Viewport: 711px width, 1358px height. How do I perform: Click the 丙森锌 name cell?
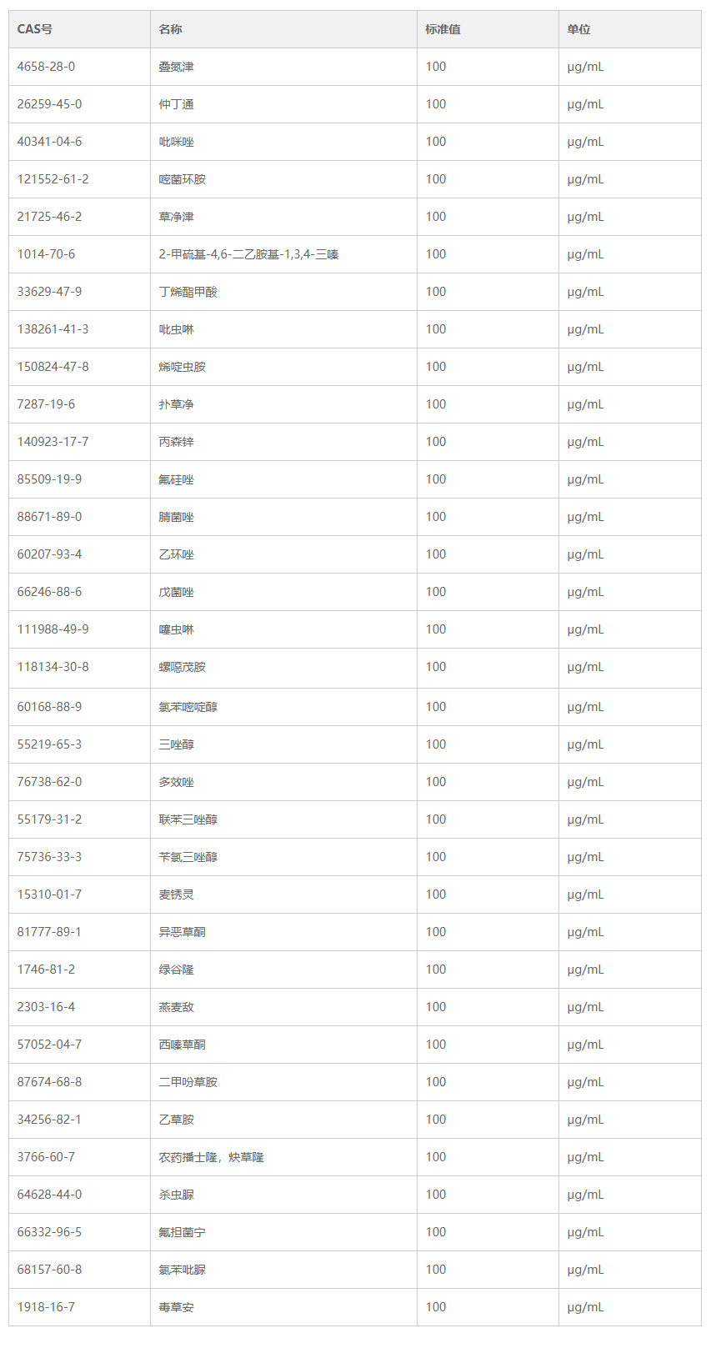176,442
